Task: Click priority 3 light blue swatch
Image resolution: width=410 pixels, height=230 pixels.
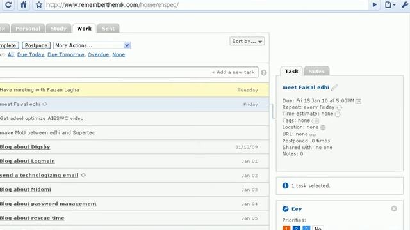Action: click(x=306, y=228)
